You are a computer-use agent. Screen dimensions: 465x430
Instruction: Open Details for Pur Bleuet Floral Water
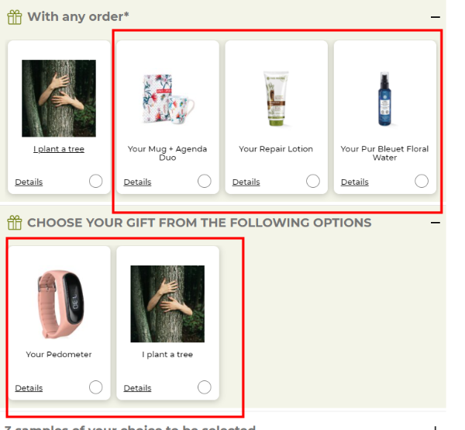click(354, 182)
